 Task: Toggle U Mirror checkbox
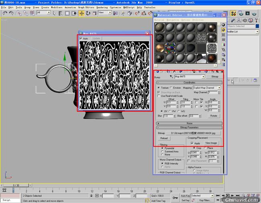[196, 102]
